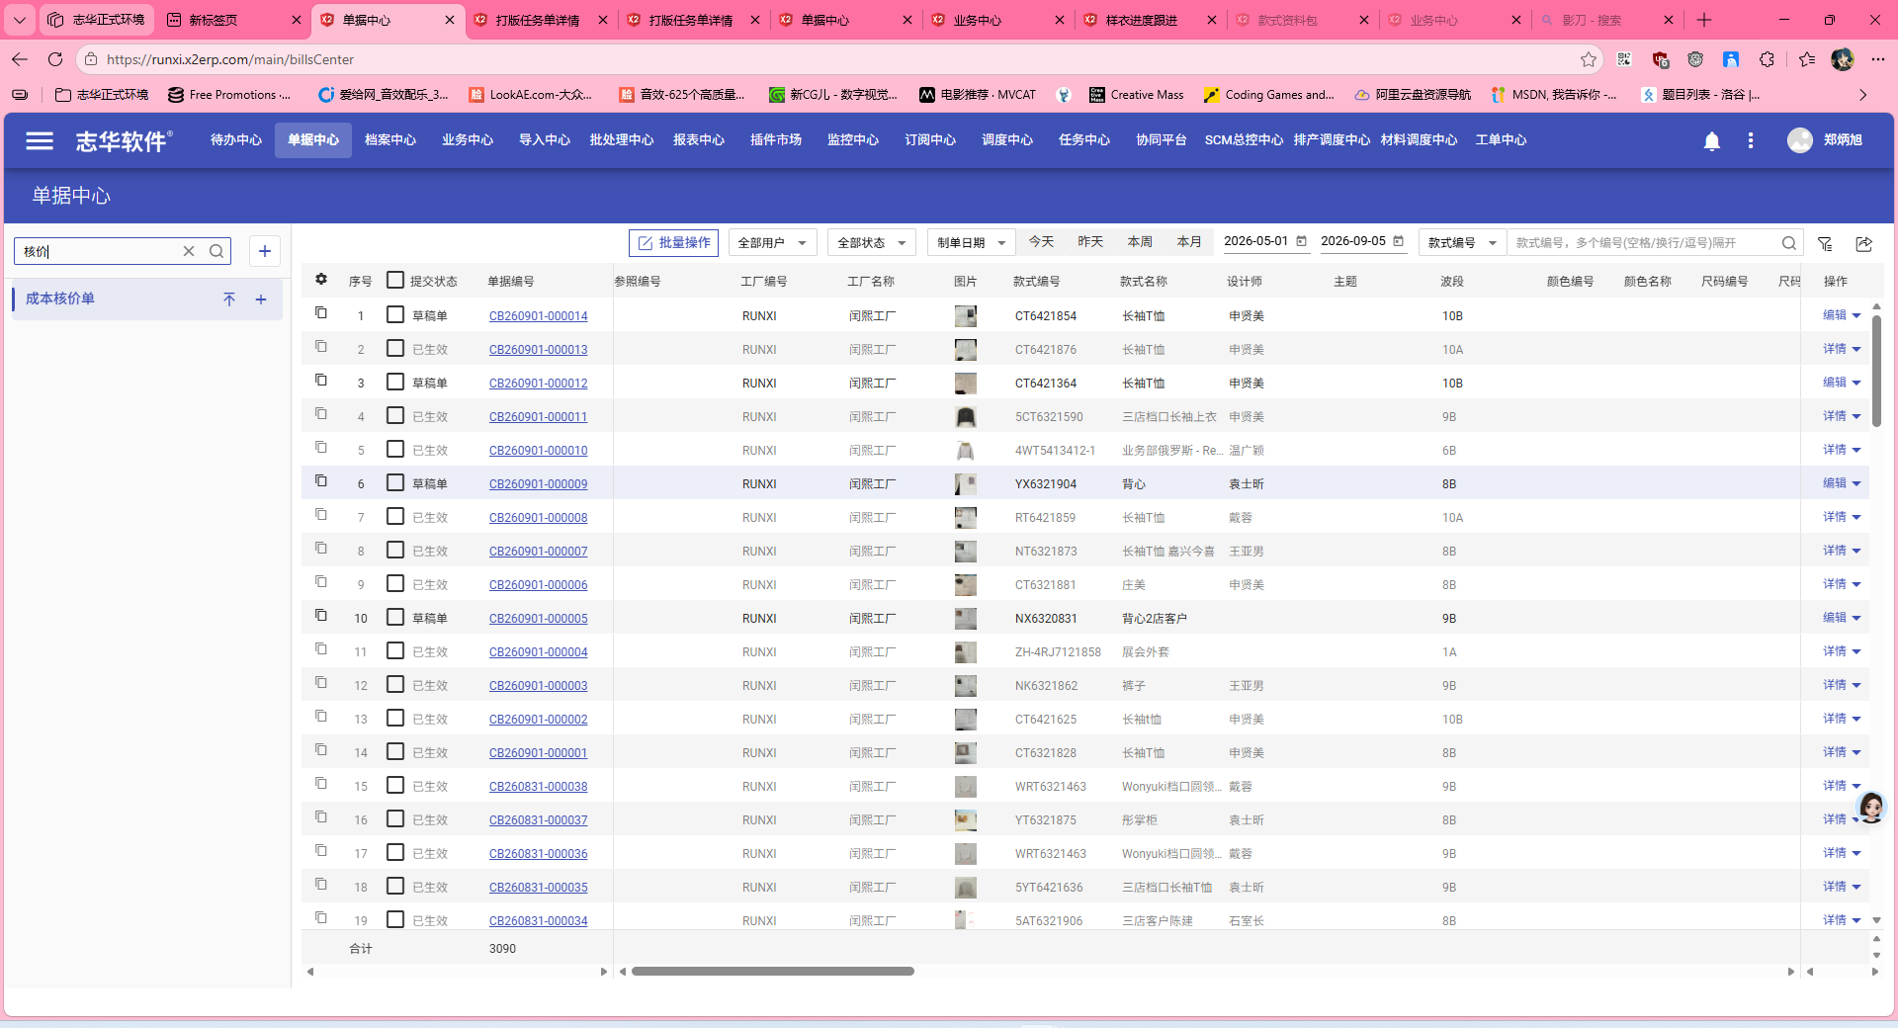Open the hamburger main menu icon

pyautogui.click(x=40, y=140)
